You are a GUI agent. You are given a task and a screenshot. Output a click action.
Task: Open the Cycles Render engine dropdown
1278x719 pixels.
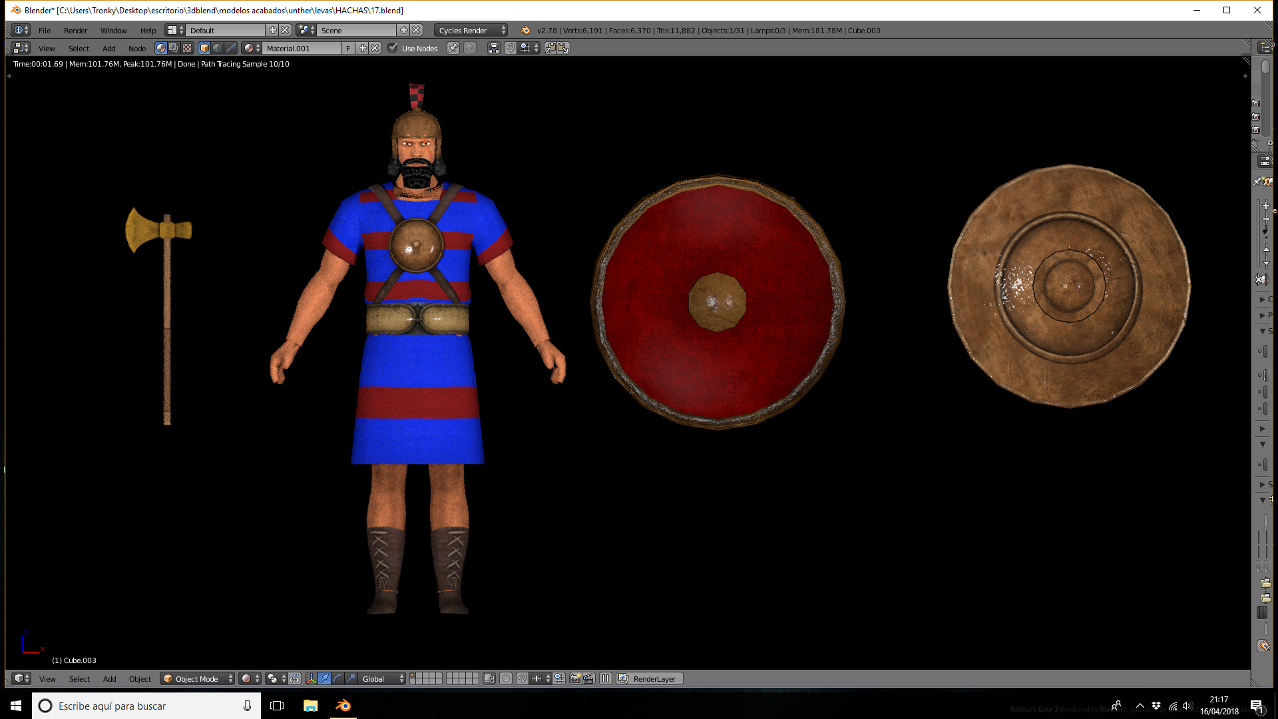471,30
